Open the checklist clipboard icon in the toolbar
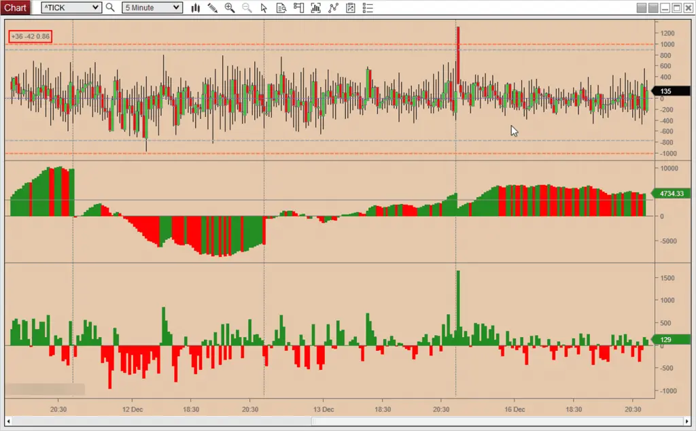Viewport: 696px width, 431px height. pos(350,8)
